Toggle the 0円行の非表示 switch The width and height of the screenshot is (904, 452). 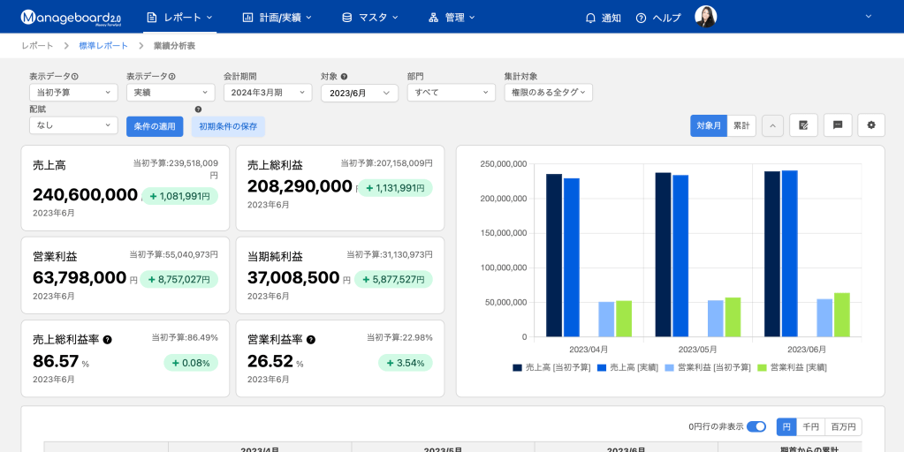(x=756, y=426)
